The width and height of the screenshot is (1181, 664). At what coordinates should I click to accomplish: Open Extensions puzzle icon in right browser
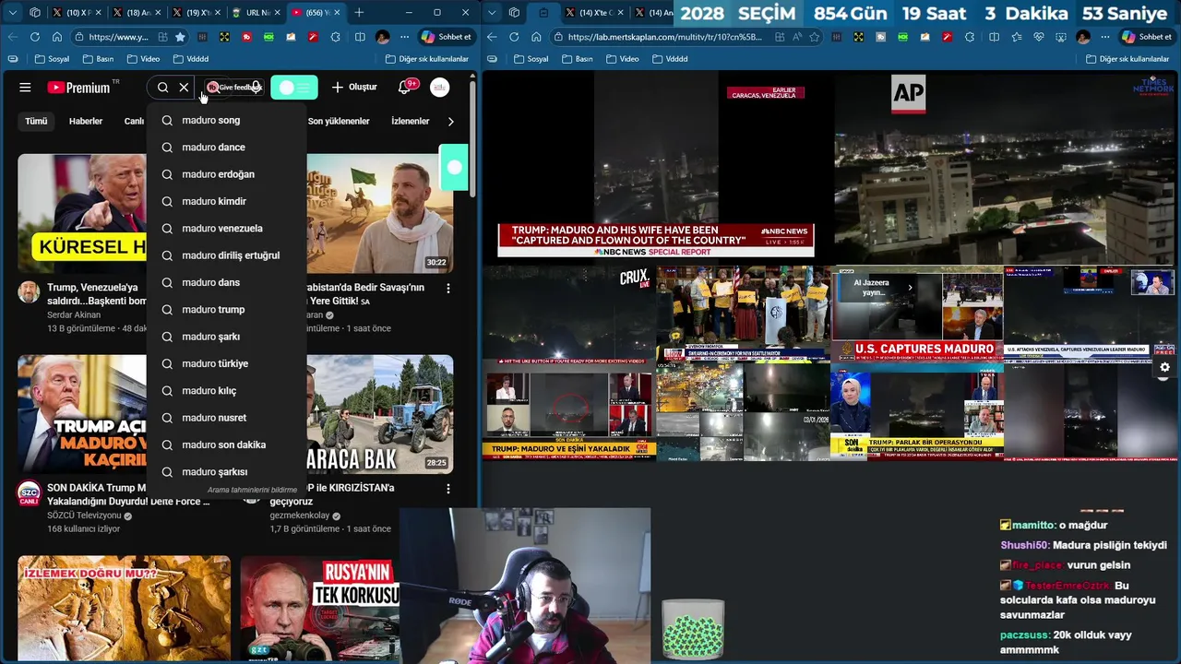coord(970,37)
